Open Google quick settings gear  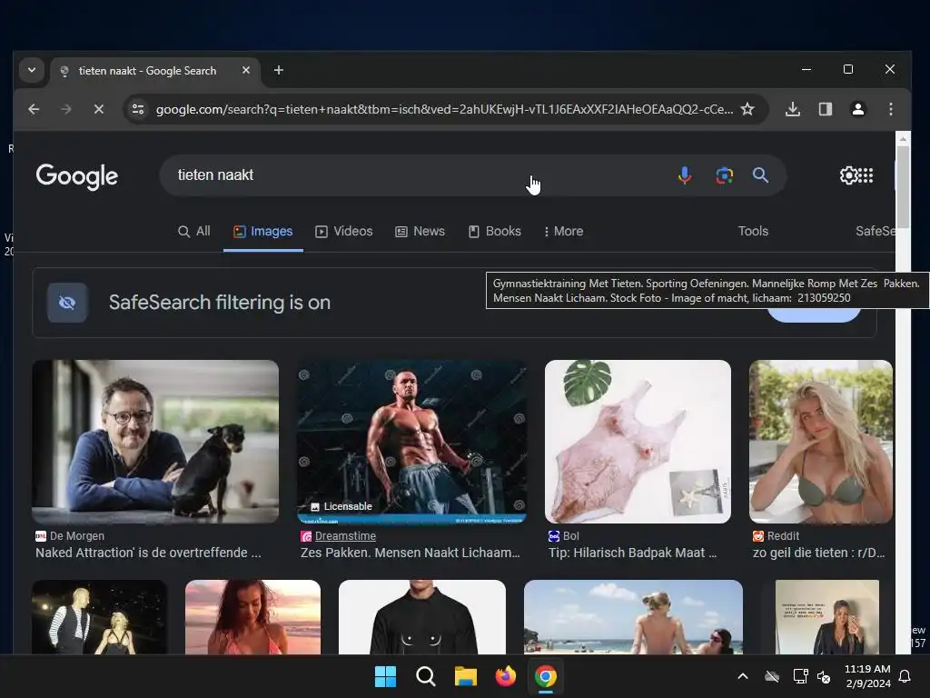(x=848, y=175)
